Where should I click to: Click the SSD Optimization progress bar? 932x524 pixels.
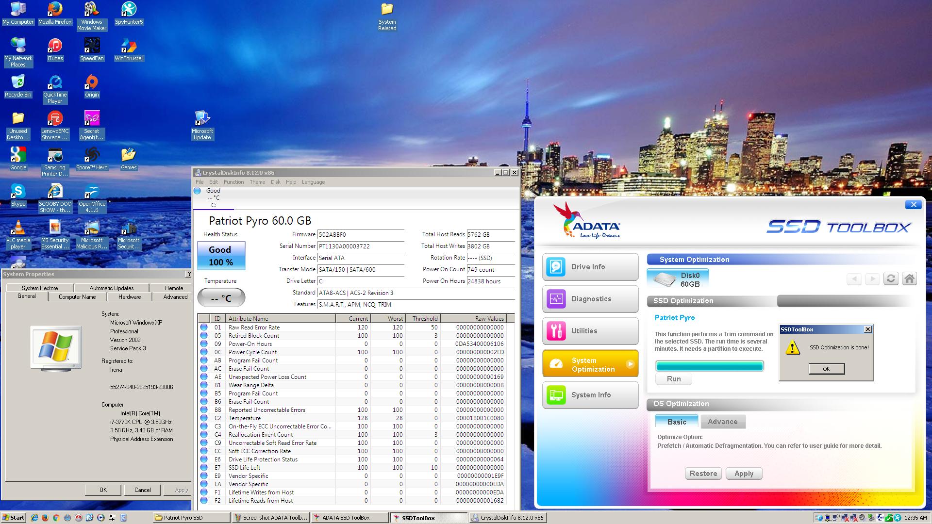coord(709,366)
